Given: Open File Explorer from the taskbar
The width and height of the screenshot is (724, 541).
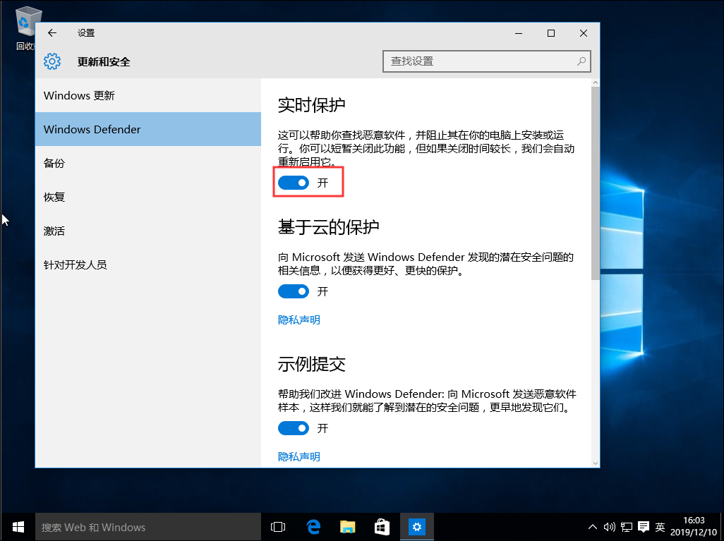Looking at the screenshot, I should [347, 527].
